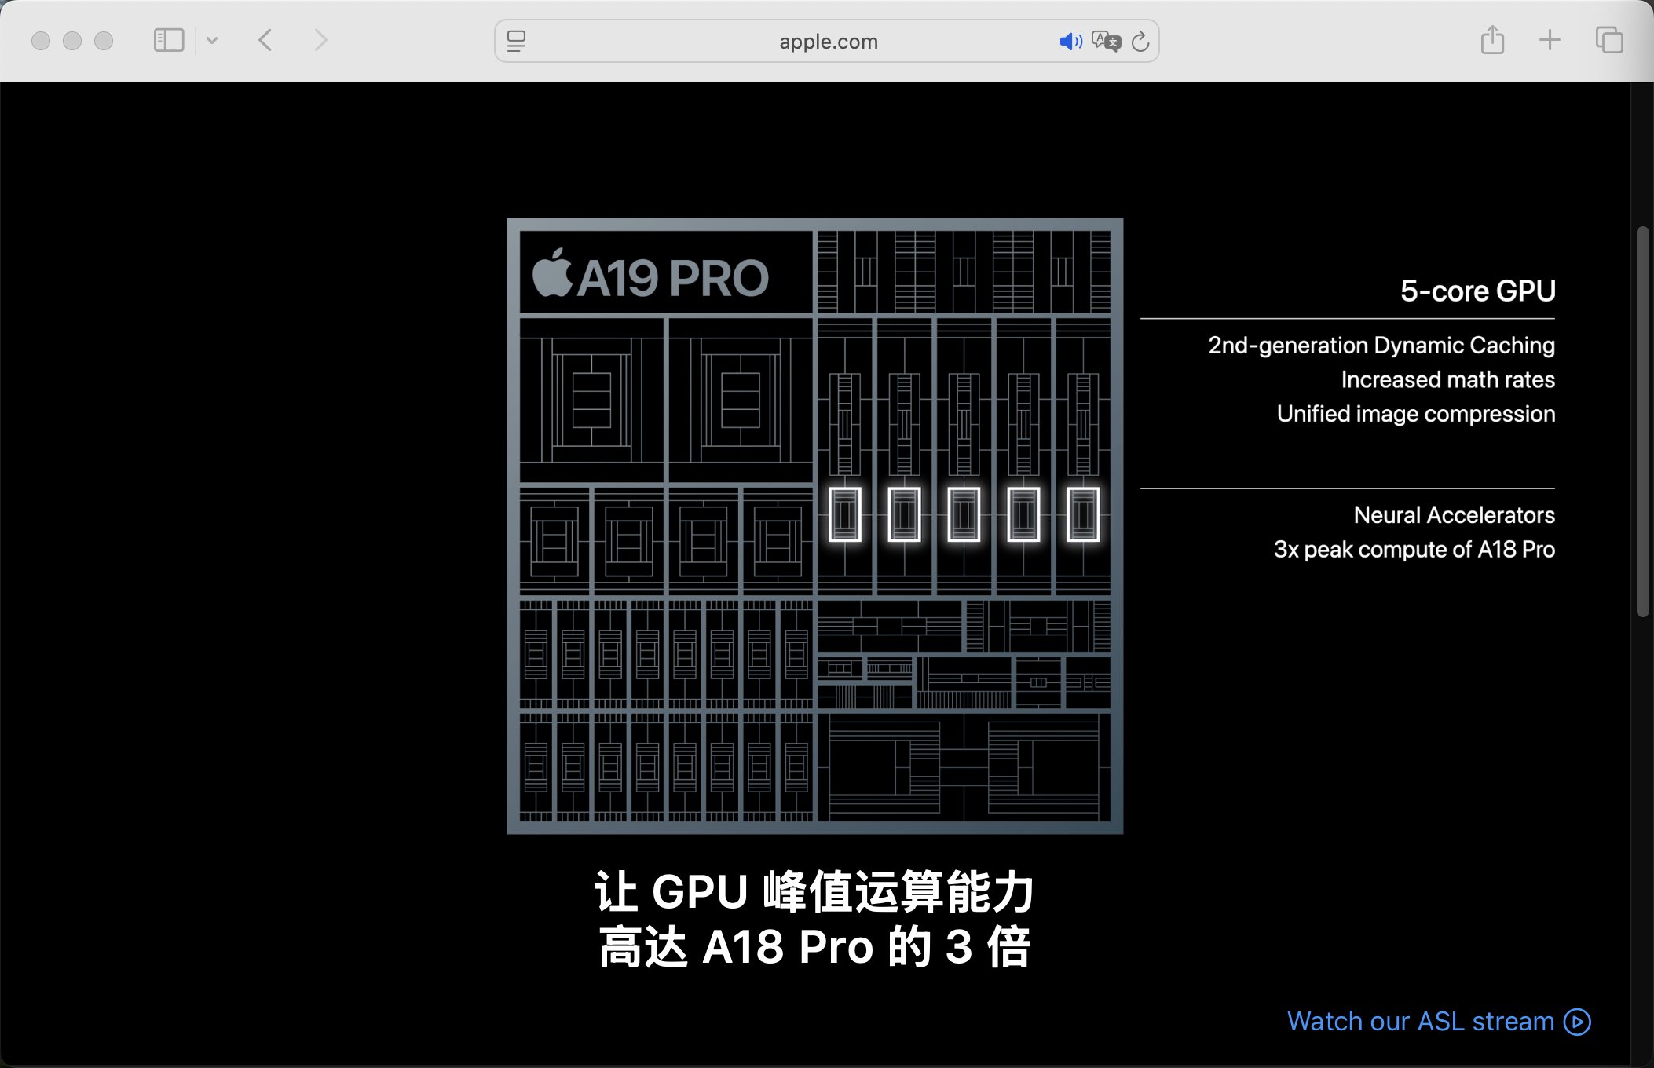Click the ASL stream play circle icon
Screen dimensions: 1654x1068
(x=1577, y=1022)
